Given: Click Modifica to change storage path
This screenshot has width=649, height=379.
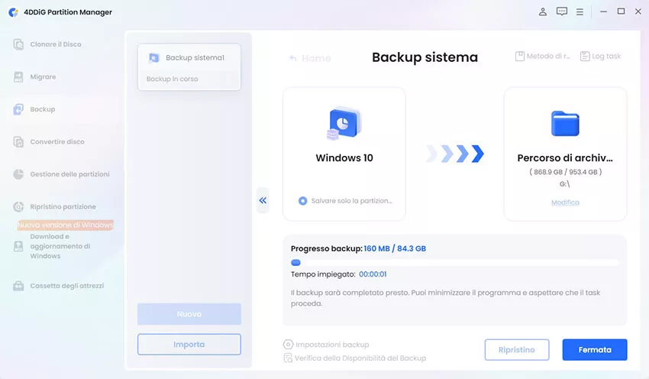Looking at the screenshot, I should 565,202.
